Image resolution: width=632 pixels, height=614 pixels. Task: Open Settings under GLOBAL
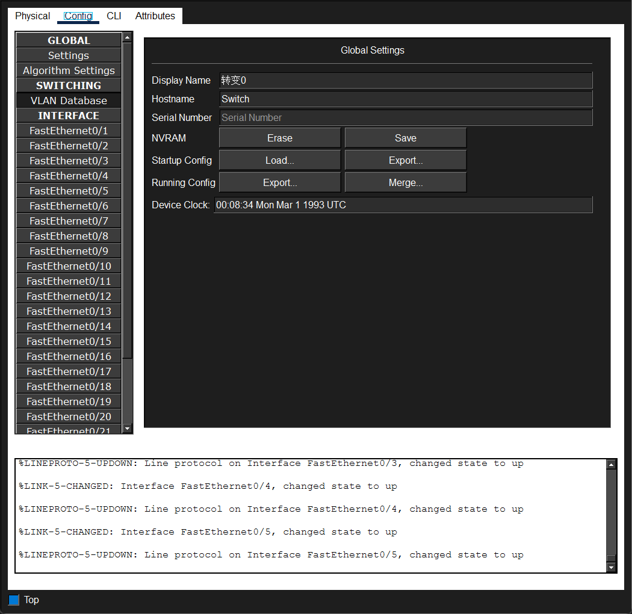(x=69, y=55)
